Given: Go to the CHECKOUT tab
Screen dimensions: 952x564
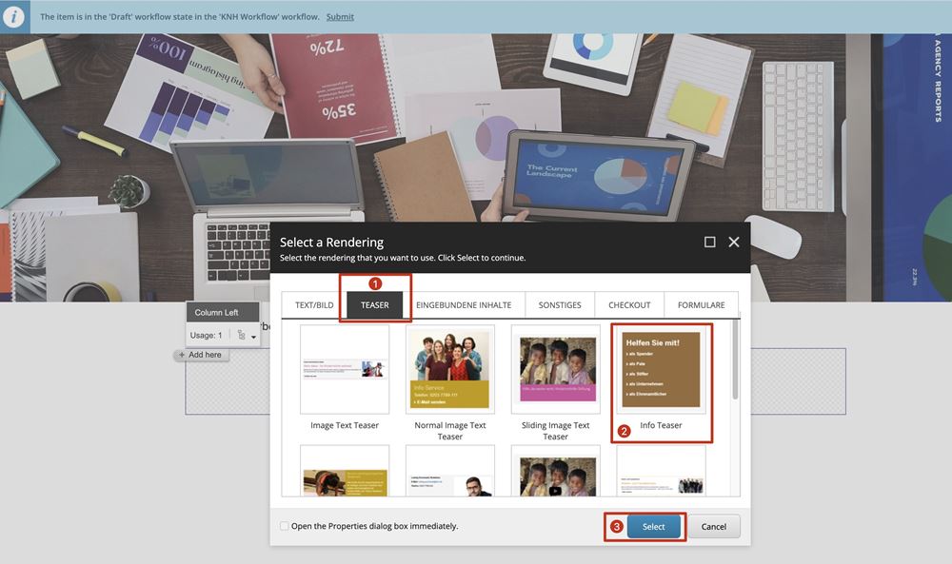Looking at the screenshot, I should coord(629,305).
